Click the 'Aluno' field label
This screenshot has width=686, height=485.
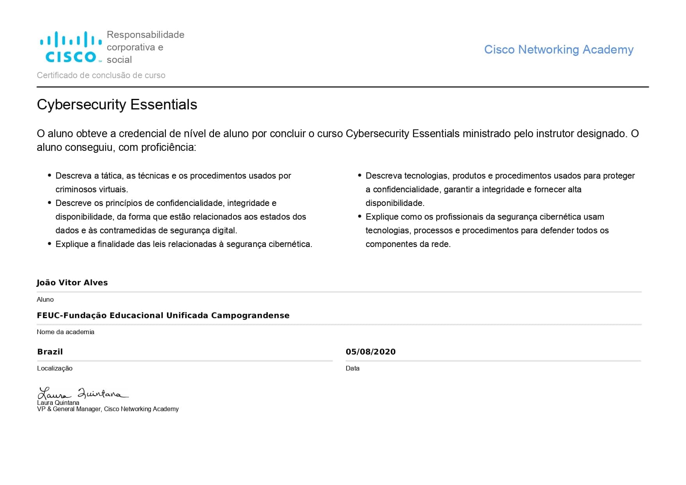click(x=45, y=299)
